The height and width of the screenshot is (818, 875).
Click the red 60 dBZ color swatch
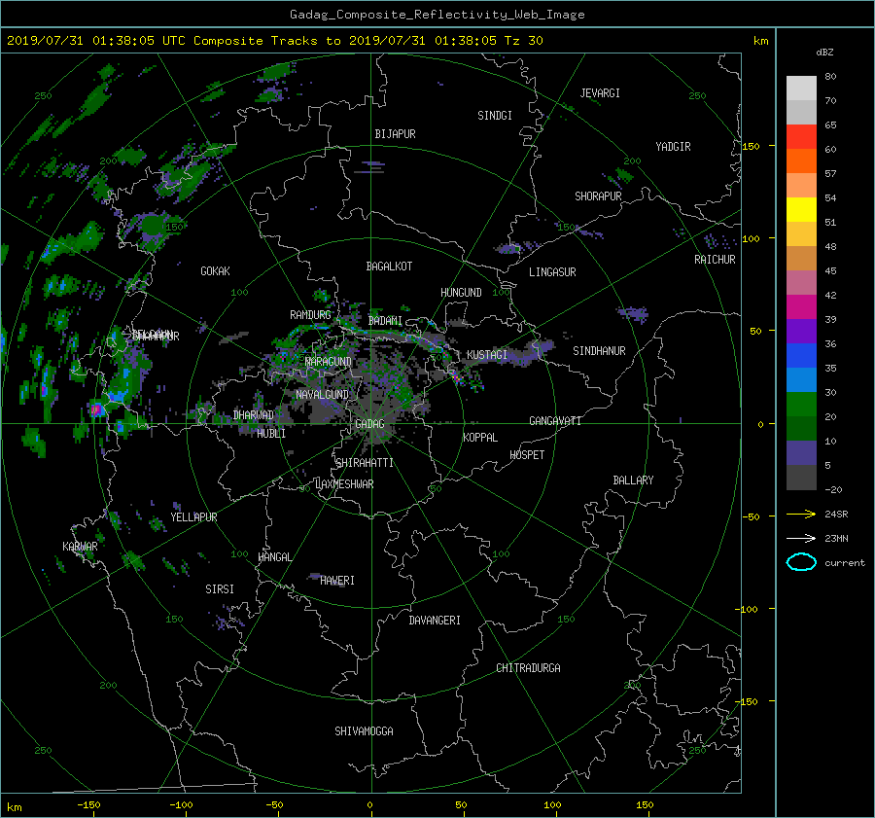(x=801, y=137)
